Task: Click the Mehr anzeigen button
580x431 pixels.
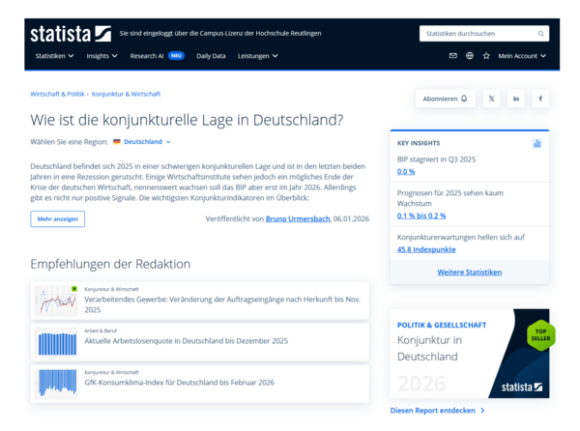Action: 57,219
